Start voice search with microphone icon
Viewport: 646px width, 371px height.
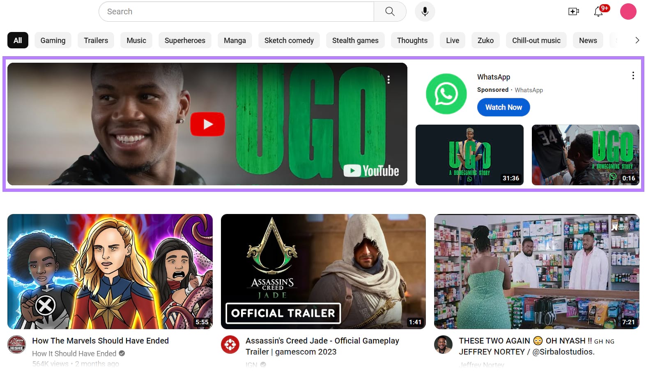click(x=425, y=11)
